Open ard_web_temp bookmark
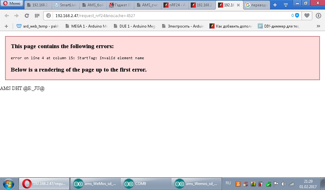325x190 pixels. coord(38,26)
